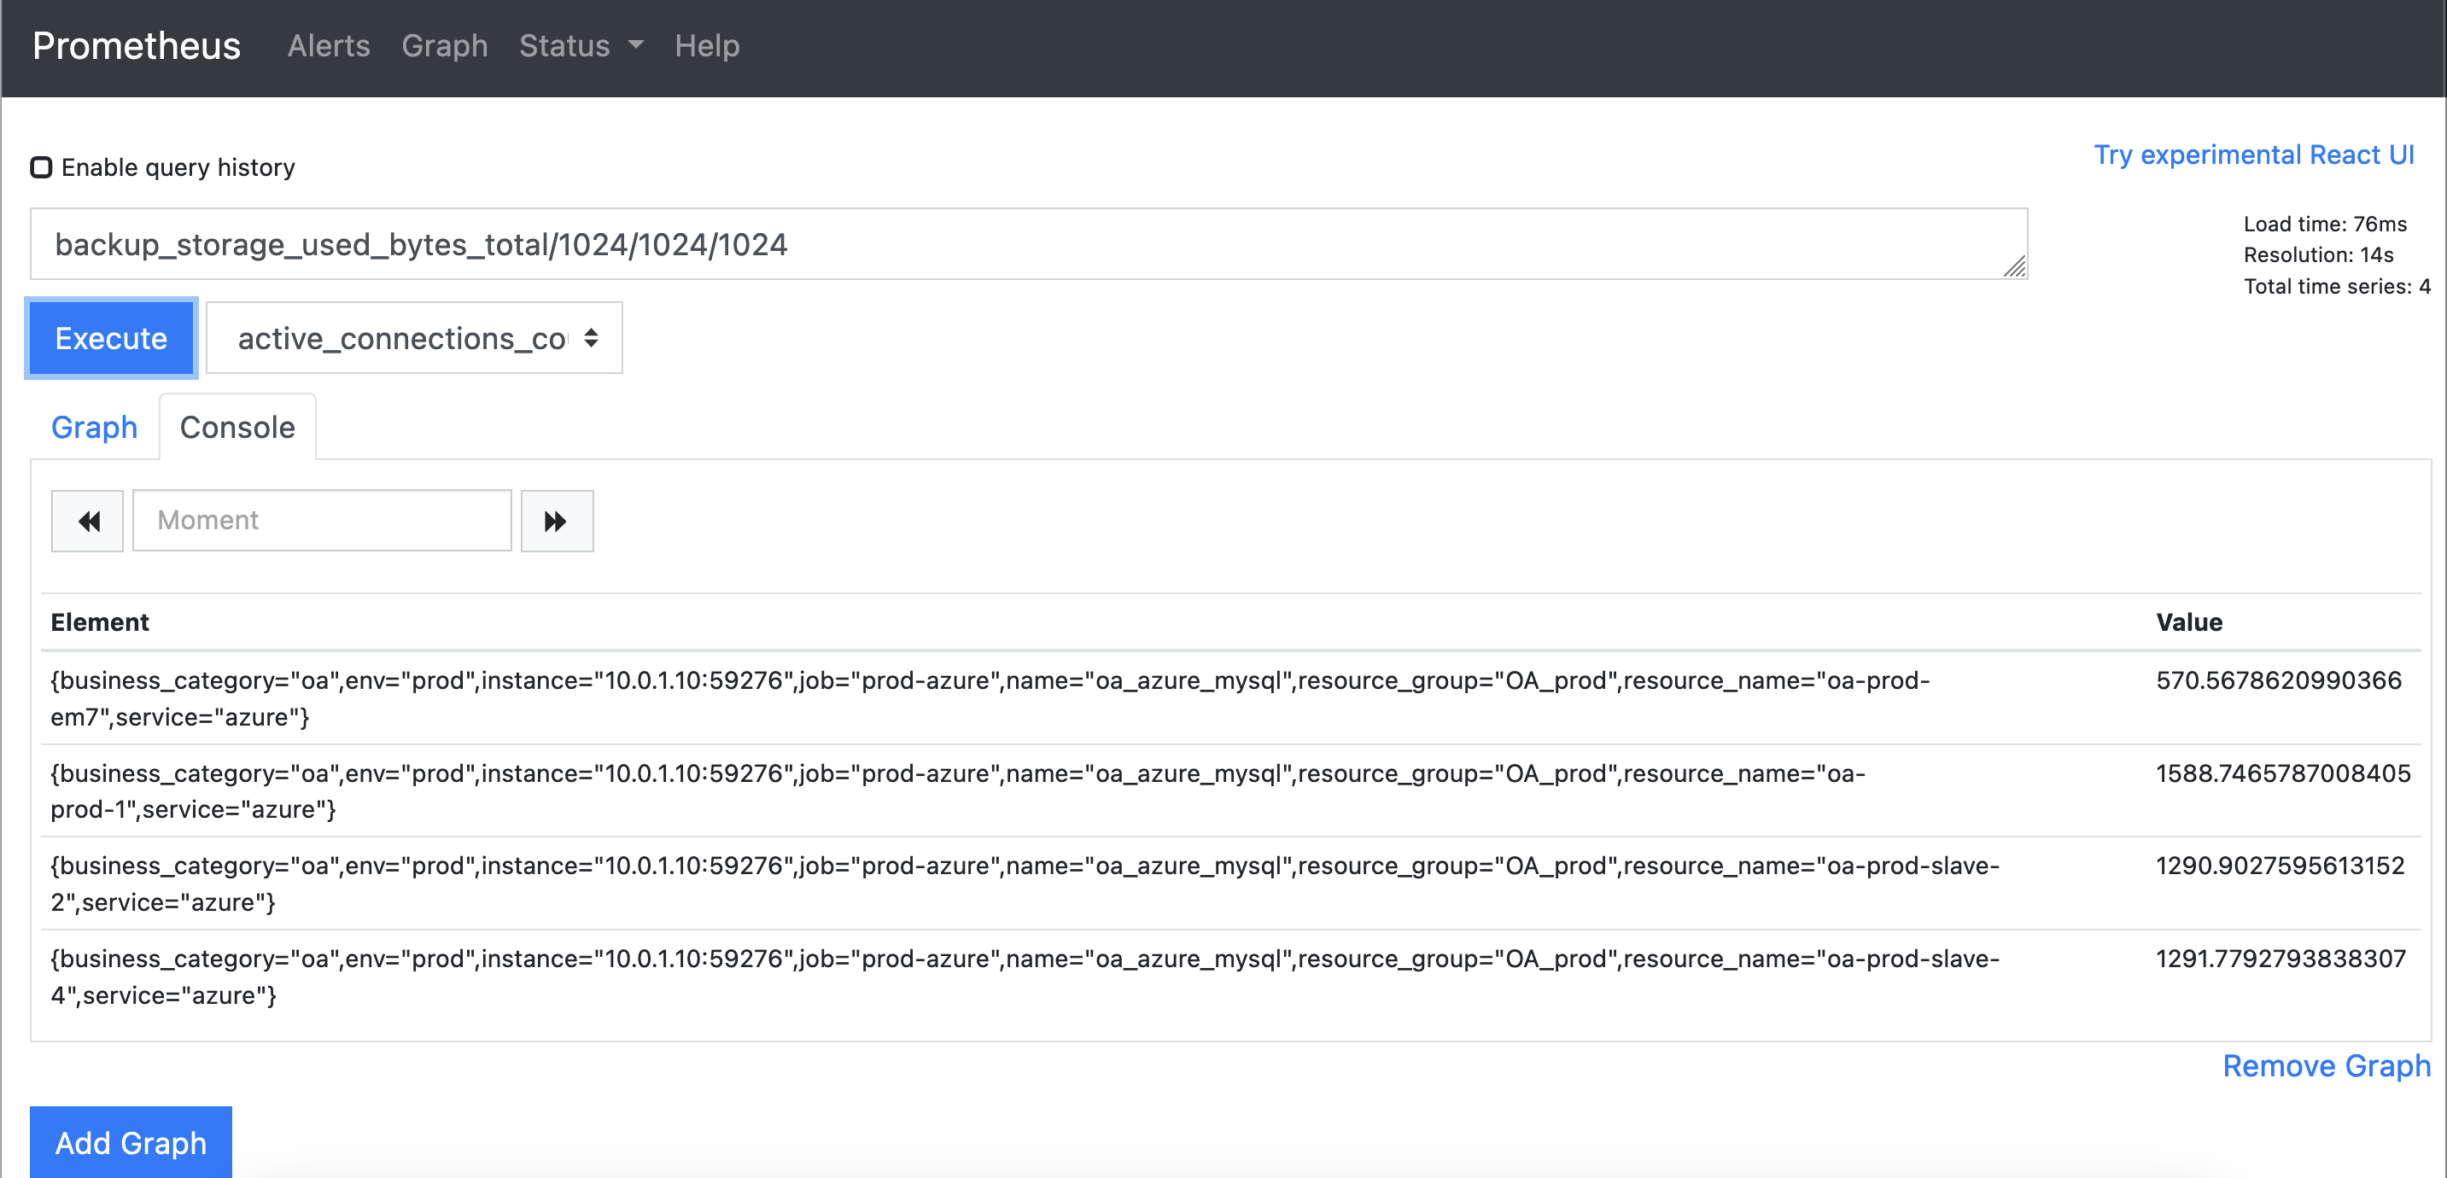
Task: Click the fast-forward navigation icon
Action: click(556, 521)
